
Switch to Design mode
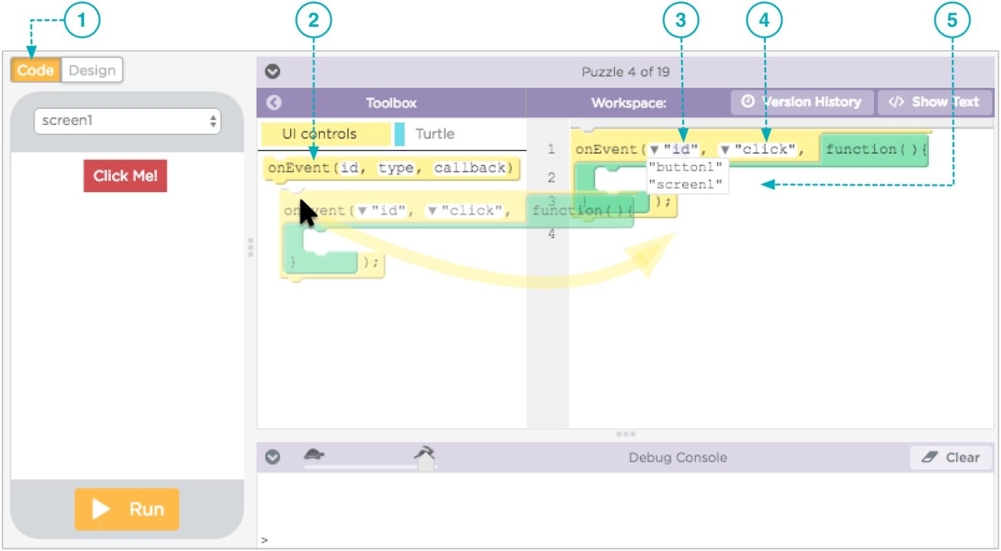[x=92, y=70]
